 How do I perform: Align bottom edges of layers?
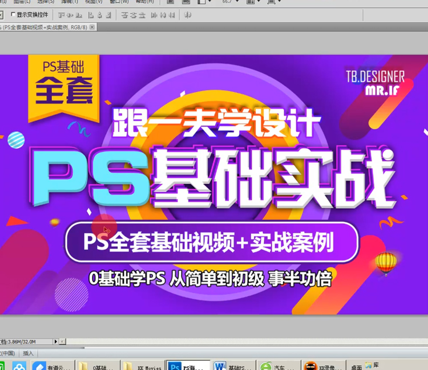tap(79, 15)
